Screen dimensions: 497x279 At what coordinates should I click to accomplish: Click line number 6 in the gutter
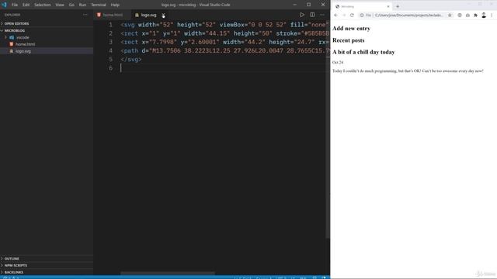tap(110, 68)
